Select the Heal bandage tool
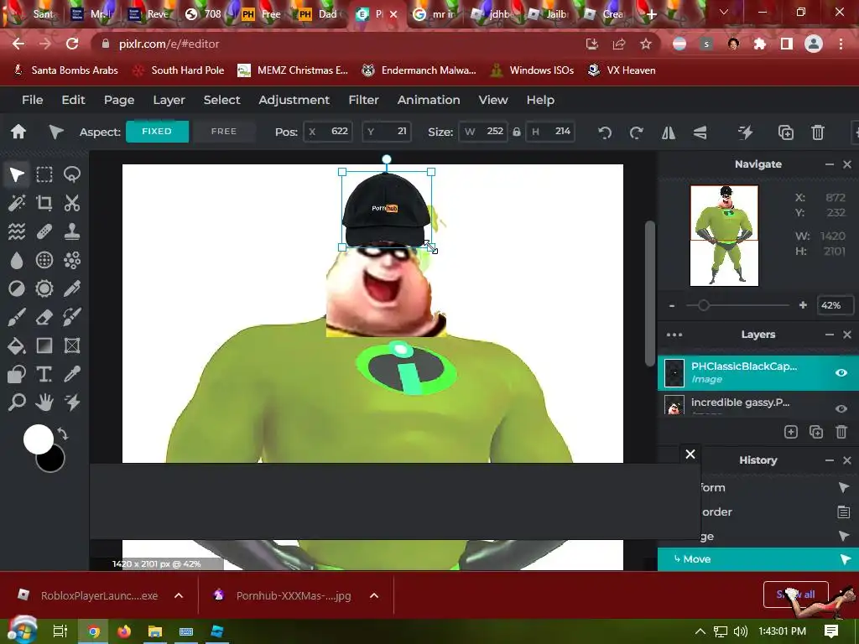Image resolution: width=859 pixels, height=644 pixels. pos(44,231)
